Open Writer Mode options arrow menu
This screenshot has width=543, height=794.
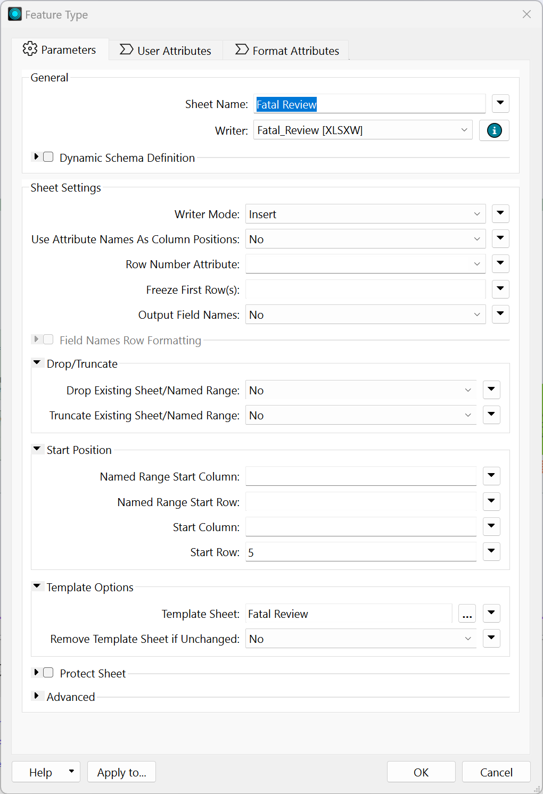click(x=500, y=213)
